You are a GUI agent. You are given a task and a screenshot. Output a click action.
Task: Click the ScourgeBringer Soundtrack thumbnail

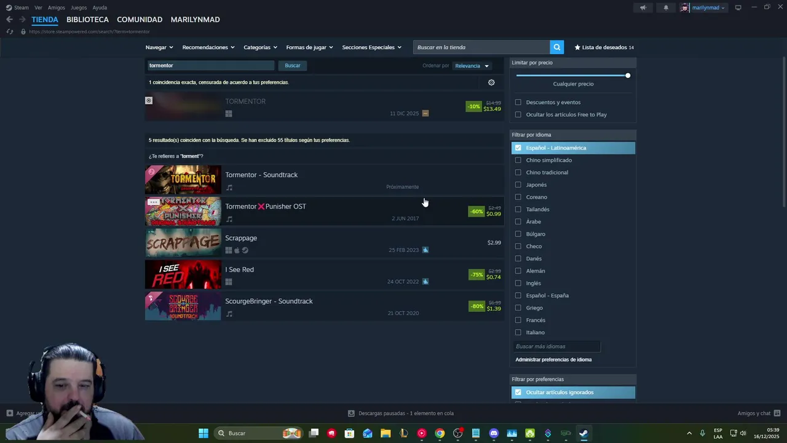183,306
